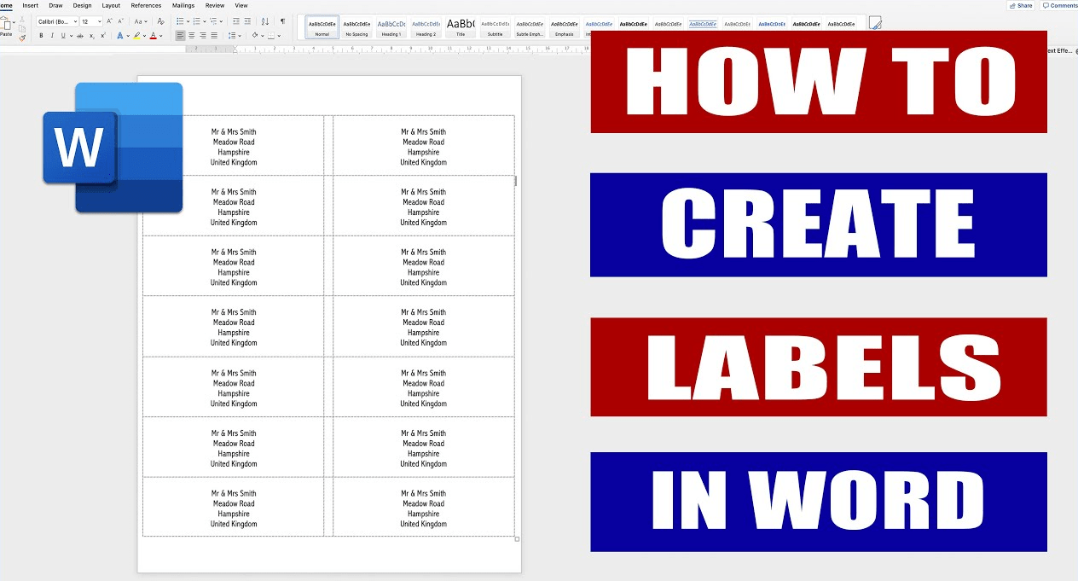
Task: Apply the Title style
Action: (x=461, y=27)
